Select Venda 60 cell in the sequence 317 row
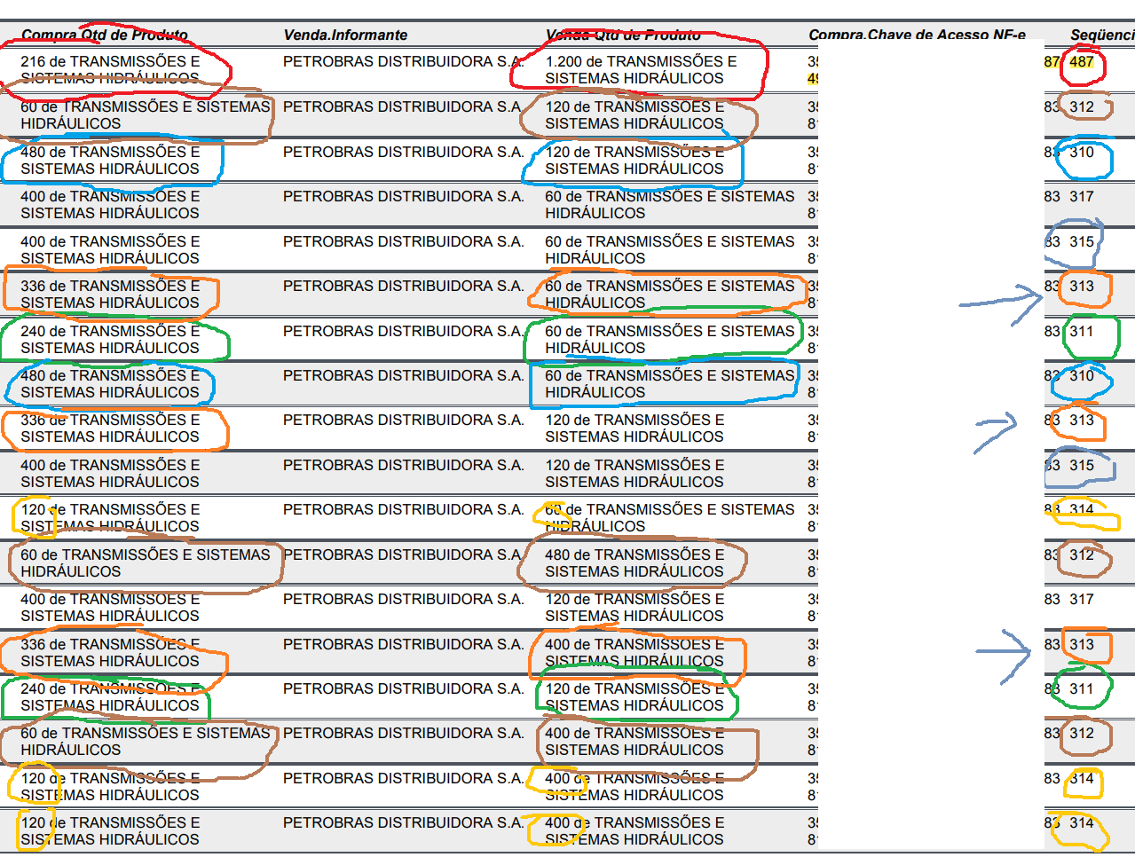The height and width of the screenshot is (857, 1135). click(x=669, y=205)
